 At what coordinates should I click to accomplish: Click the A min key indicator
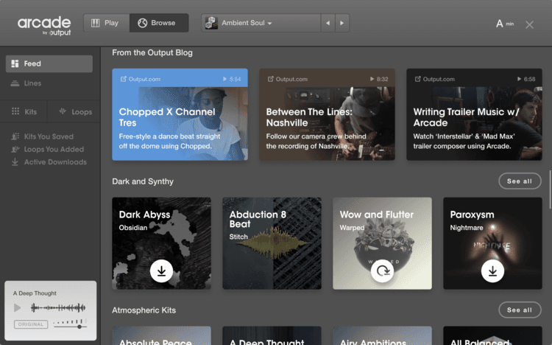505,24
